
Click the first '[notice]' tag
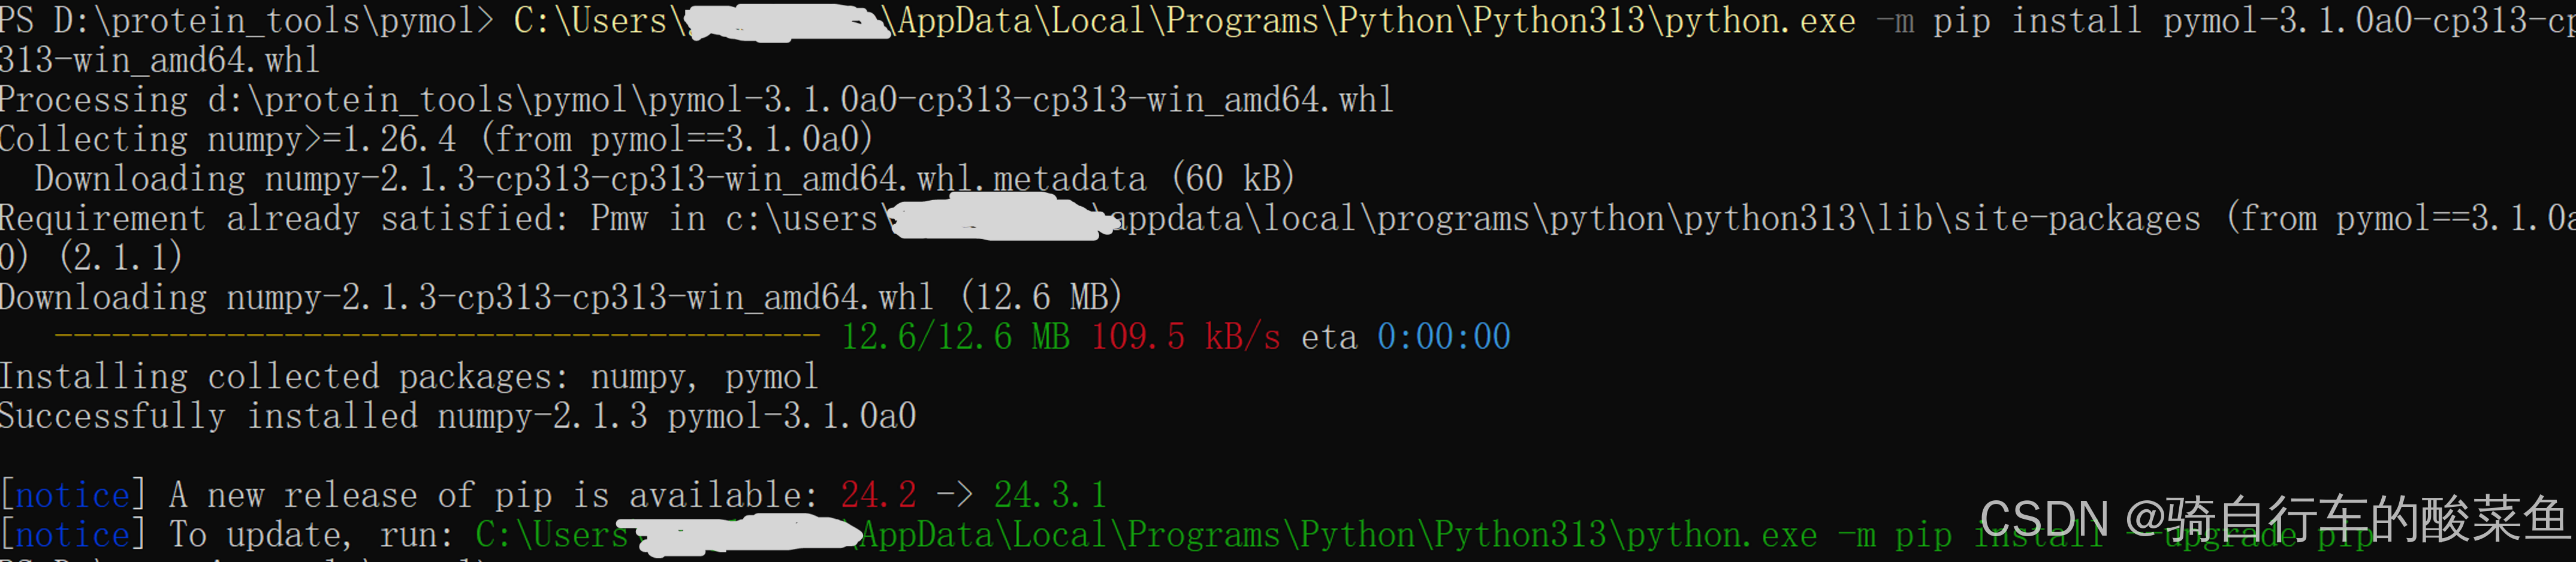(x=73, y=495)
